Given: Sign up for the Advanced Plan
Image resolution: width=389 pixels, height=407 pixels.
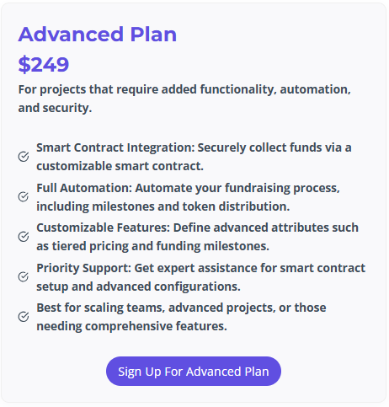Looking at the screenshot, I should 194,372.
